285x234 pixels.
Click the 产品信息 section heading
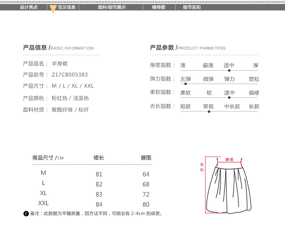(x=35, y=48)
